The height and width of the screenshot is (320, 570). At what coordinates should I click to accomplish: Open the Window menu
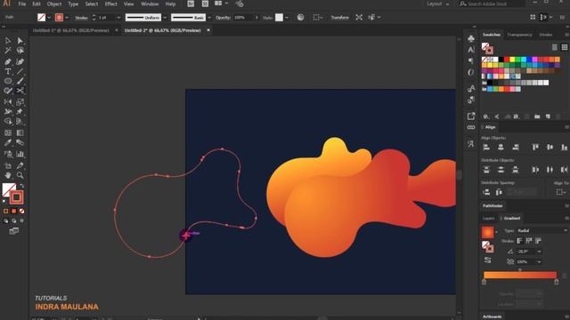pos(150,4)
